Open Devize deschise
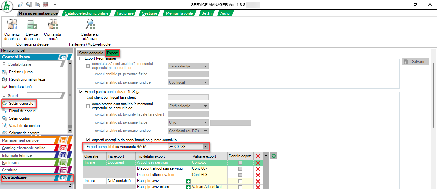437x189 pixels. (x=32, y=30)
